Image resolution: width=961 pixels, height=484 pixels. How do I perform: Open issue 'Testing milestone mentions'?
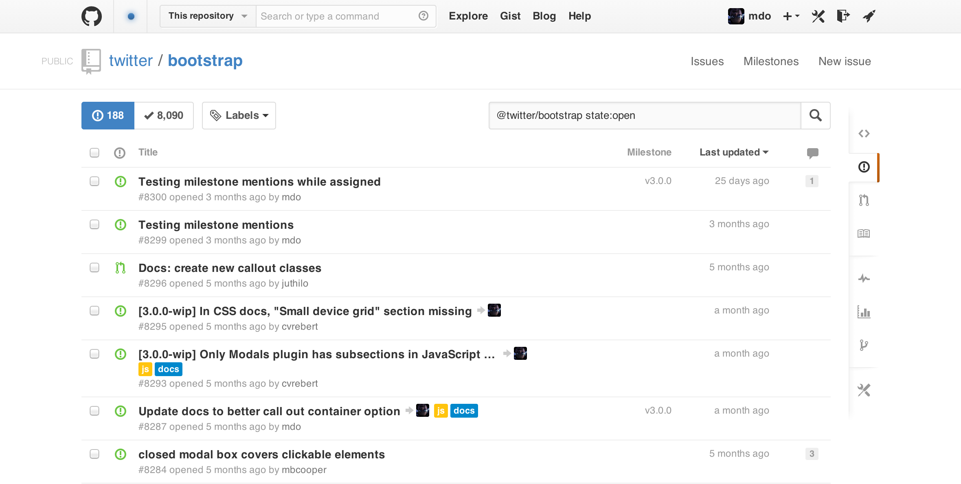click(x=216, y=225)
